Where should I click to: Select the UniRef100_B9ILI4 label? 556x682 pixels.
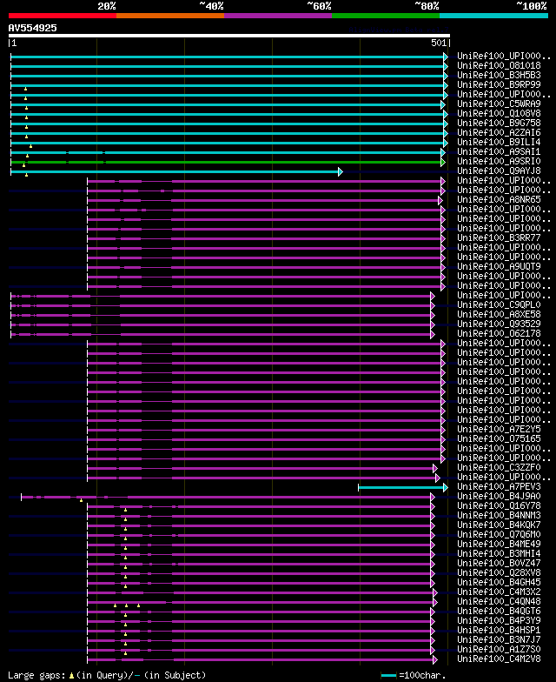(499, 143)
